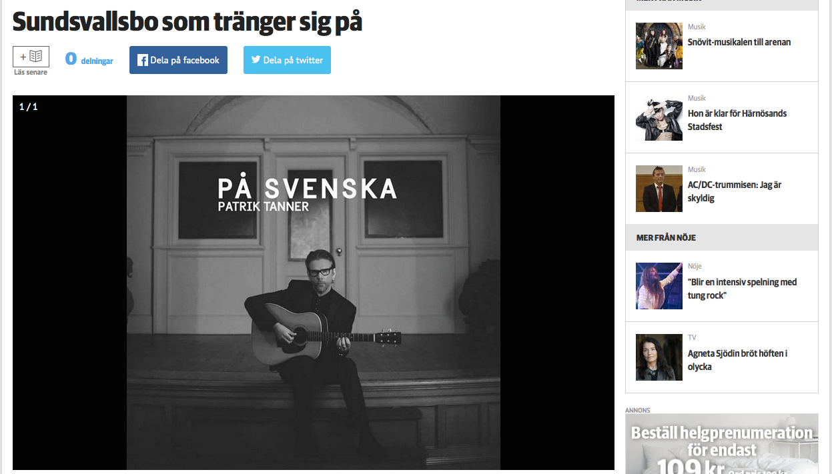832x474 pixels.
Task: Click the 1 / 1 image counter
Action: (29, 107)
